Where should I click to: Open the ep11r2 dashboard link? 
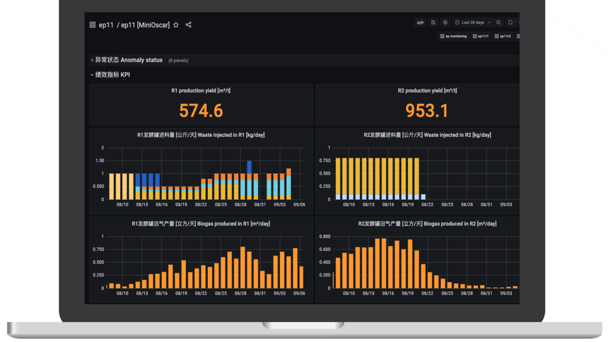click(503, 36)
